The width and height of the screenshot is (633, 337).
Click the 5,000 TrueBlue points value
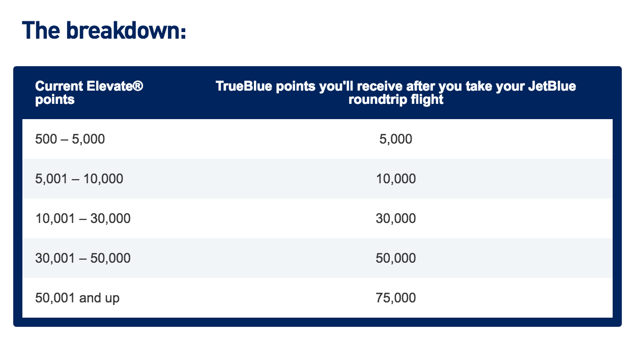[395, 139]
